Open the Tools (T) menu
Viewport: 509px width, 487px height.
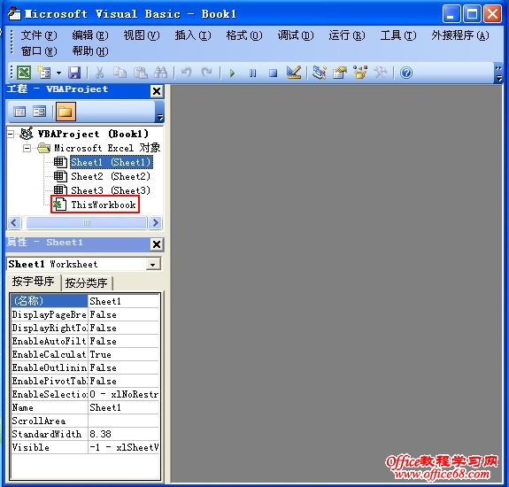pyautogui.click(x=398, y=35)
